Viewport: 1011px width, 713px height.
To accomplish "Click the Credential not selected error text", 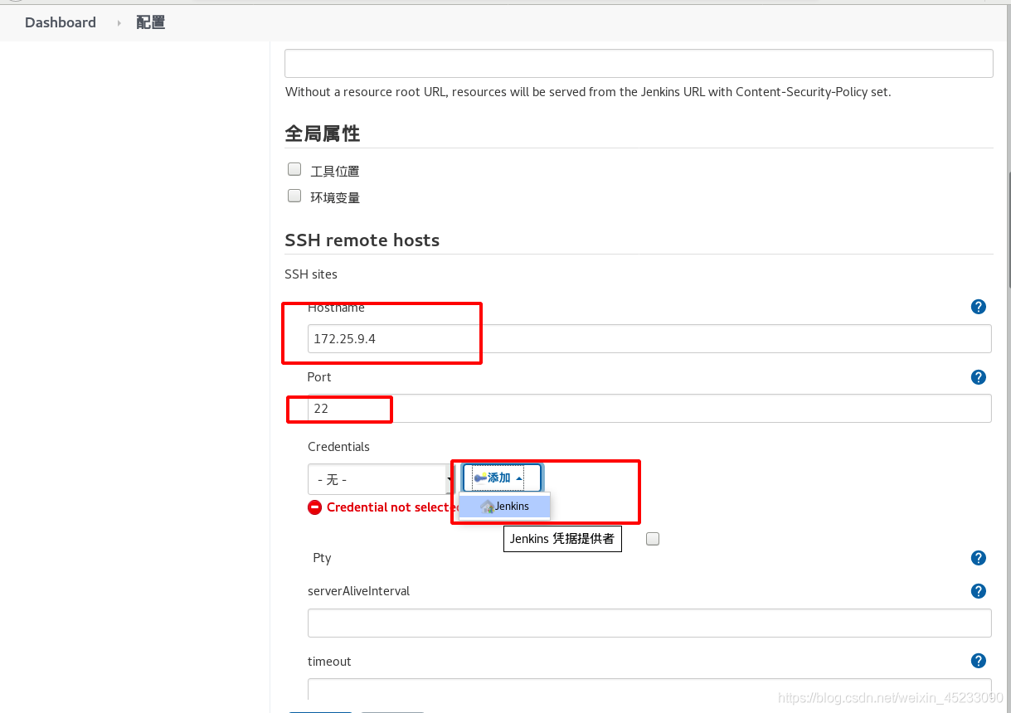I will coord(394,507).
